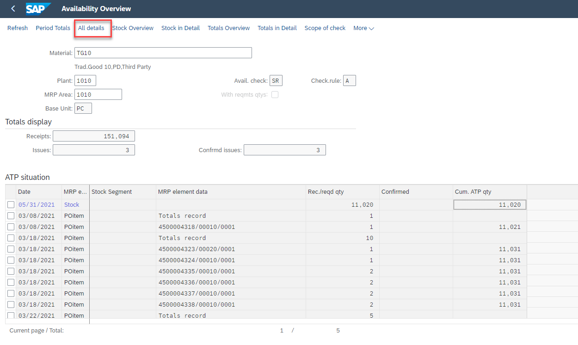578x345 pixels.
Task: Click into the Material input field showing TG10
Action: tap(163, 53)
